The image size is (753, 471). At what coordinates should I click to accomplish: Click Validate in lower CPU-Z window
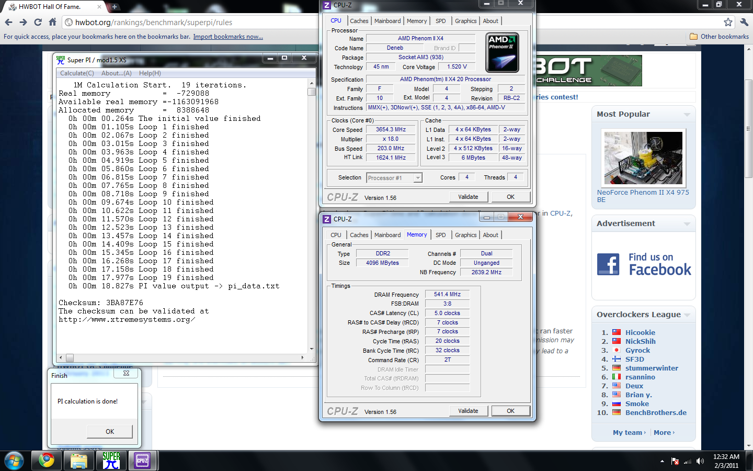[x=468, y=411]
